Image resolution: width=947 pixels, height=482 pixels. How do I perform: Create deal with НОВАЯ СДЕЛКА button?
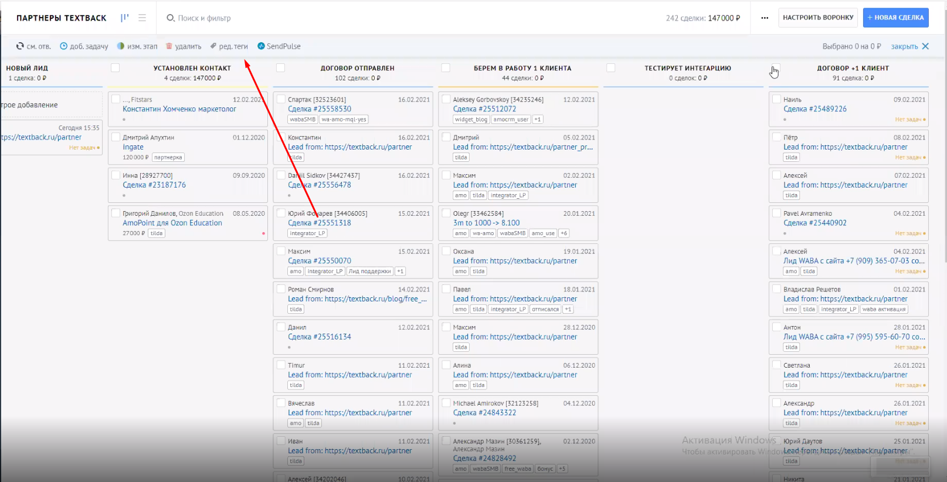(x=895, y=18)
